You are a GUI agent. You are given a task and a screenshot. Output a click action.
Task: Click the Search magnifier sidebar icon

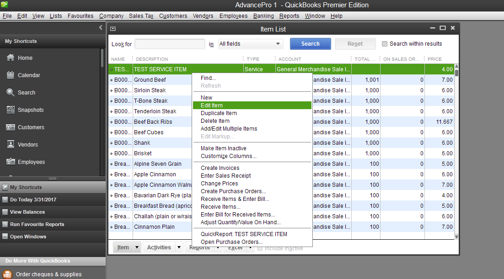(11, 93)
